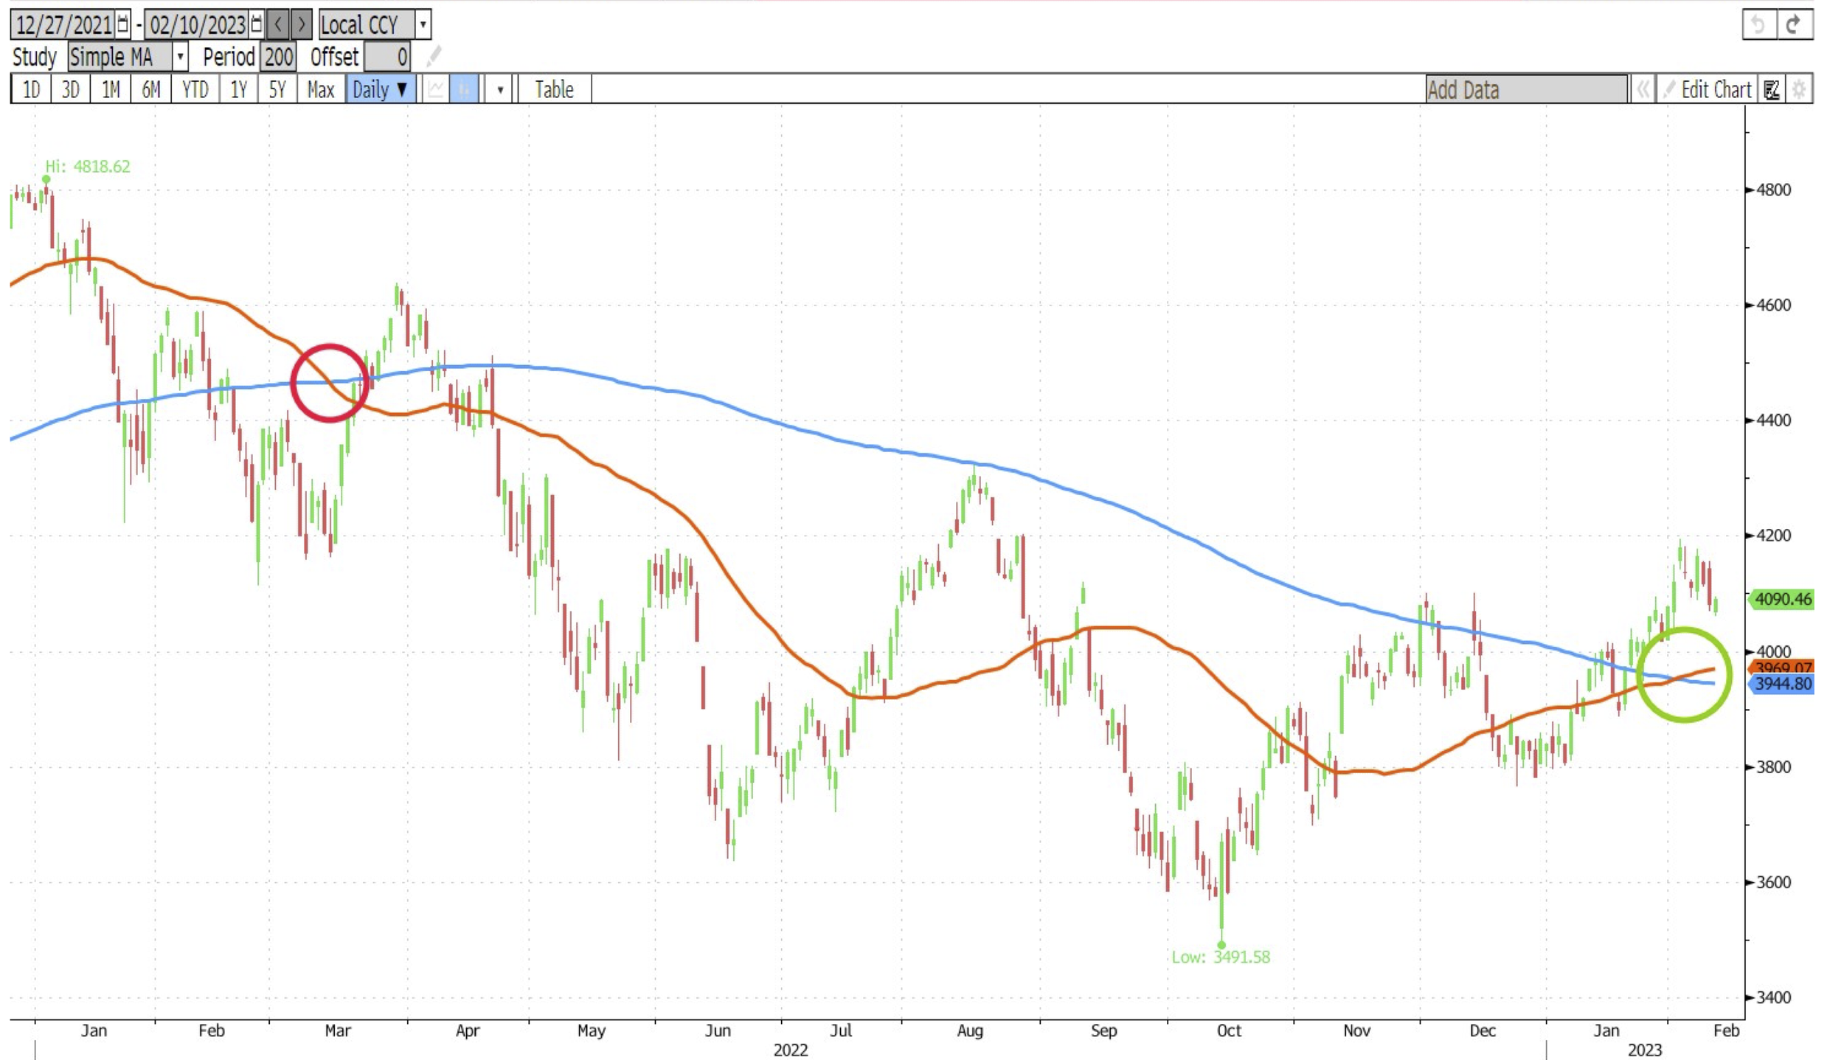The width and height of the screenshot is (1844, 1060).
Task: Open the Daily periodicity dropdown
Action: pos(381,89)
